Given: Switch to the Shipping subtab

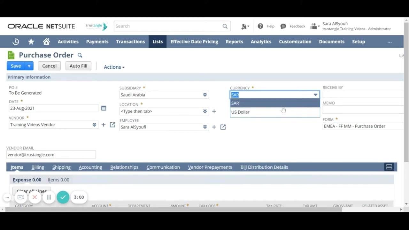Looking at the screenshot, I should tap(61, 167).
